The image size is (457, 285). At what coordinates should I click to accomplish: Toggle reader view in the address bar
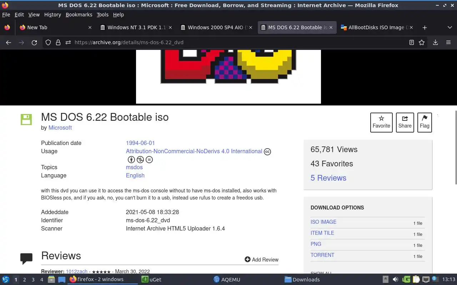coord(412,42)
